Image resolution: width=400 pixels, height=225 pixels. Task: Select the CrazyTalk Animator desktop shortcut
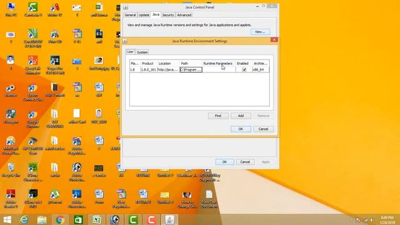pos(33,65)
